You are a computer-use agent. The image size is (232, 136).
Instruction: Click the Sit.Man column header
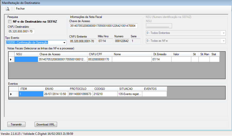(x=204, y=54)
